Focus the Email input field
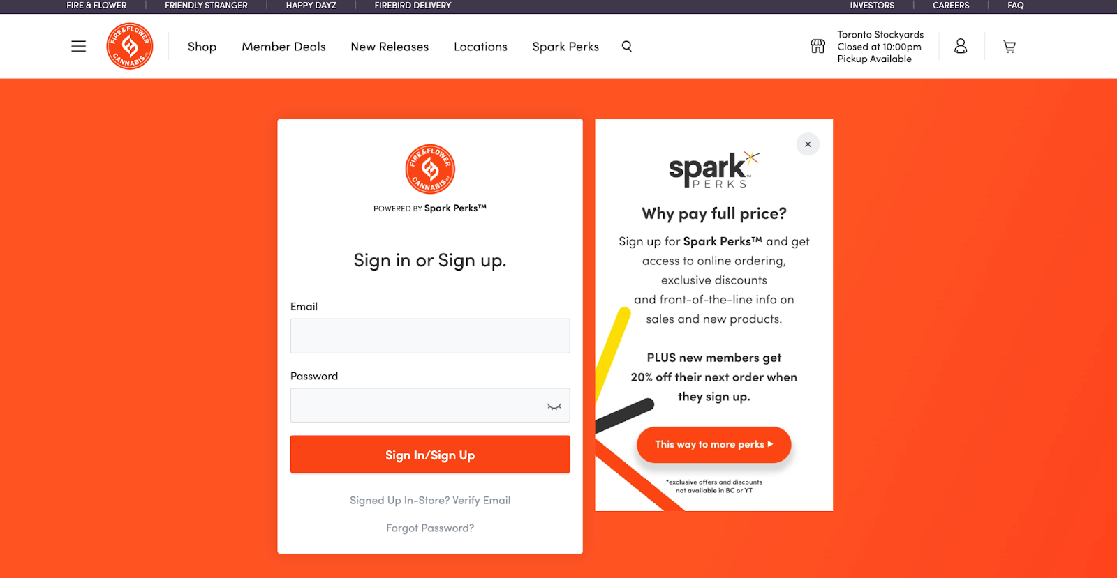 tap(430, 336)
